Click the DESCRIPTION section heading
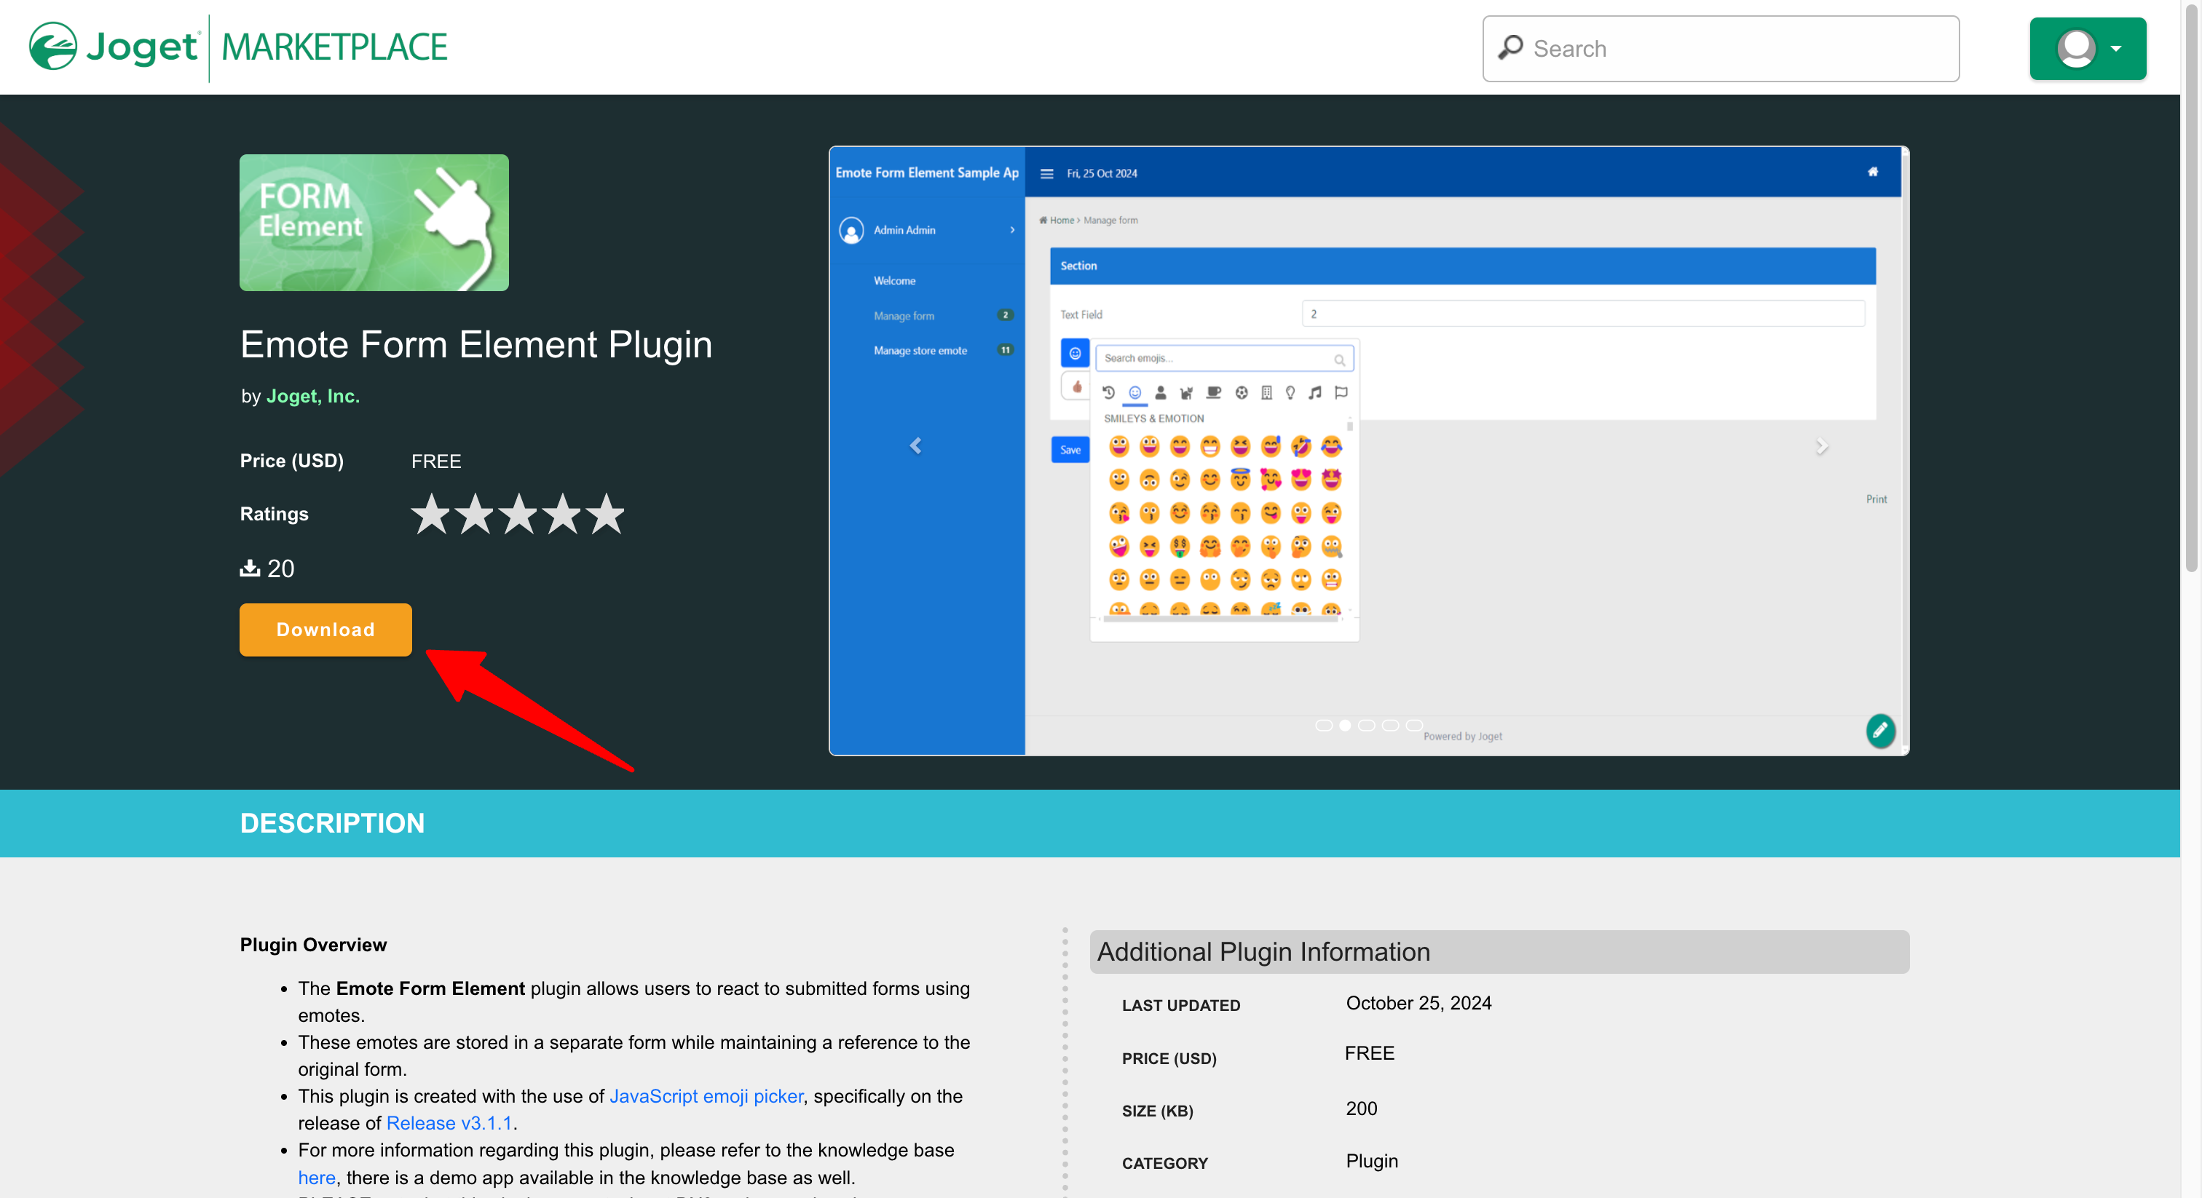 [x=333, y=823]
